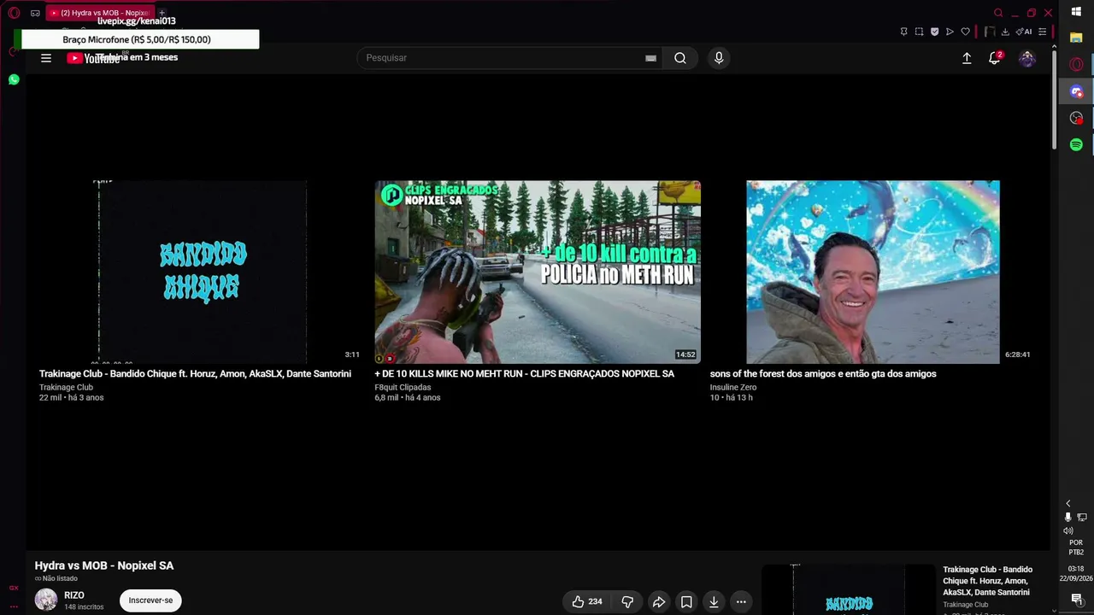The height and width of the screenshot is (615, 1094).
Task: Share the video with arrow icon
Action: click(659, 602)
